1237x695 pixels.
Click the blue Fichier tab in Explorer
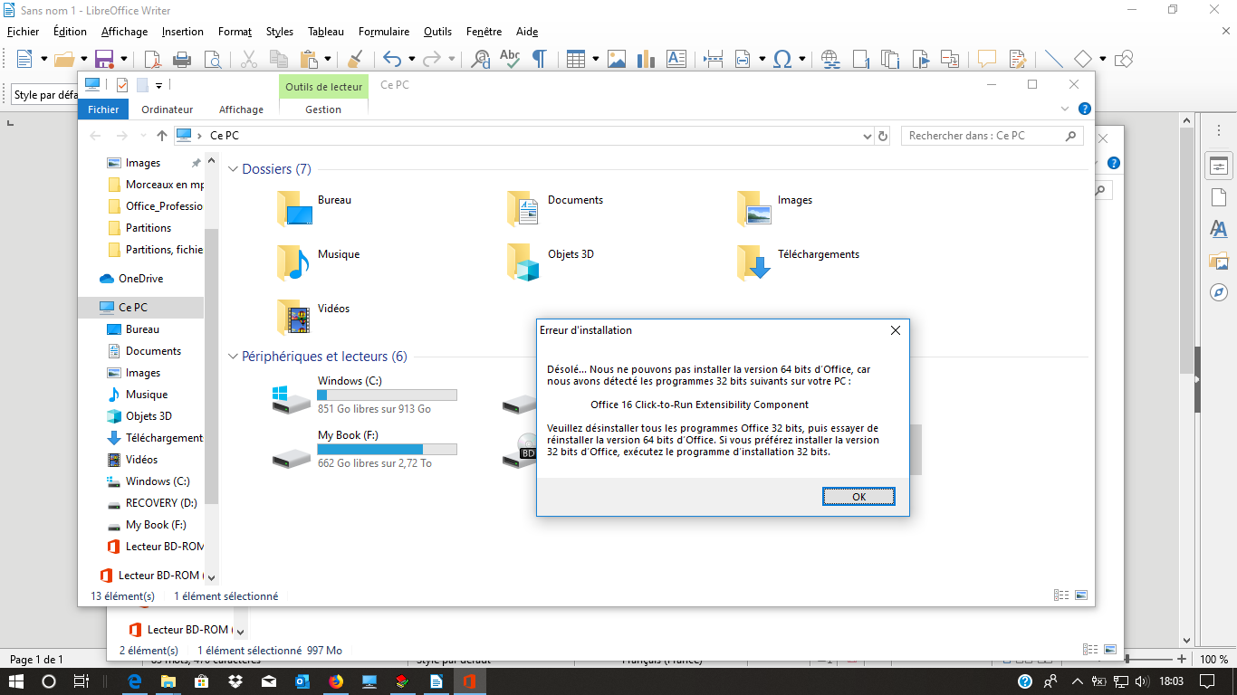pos(103,109)
